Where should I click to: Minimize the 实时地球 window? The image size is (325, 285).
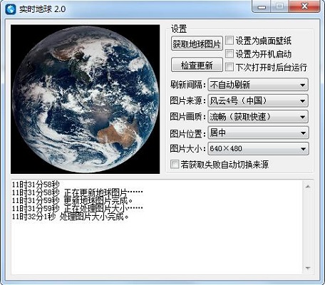pyautogui.click(x=262, y=7)
